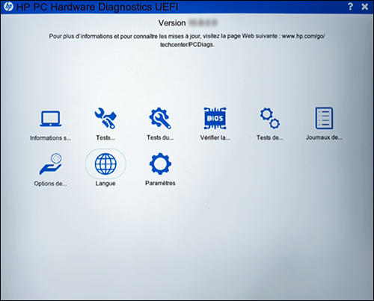Viewport: 374px width, 301px height.
Task: Click the 'Tests du...' label
Action: coord(160,137)
